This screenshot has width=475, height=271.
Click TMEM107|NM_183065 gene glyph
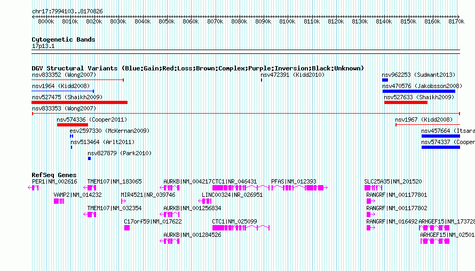pyautogui.click(x=90, y=188)
